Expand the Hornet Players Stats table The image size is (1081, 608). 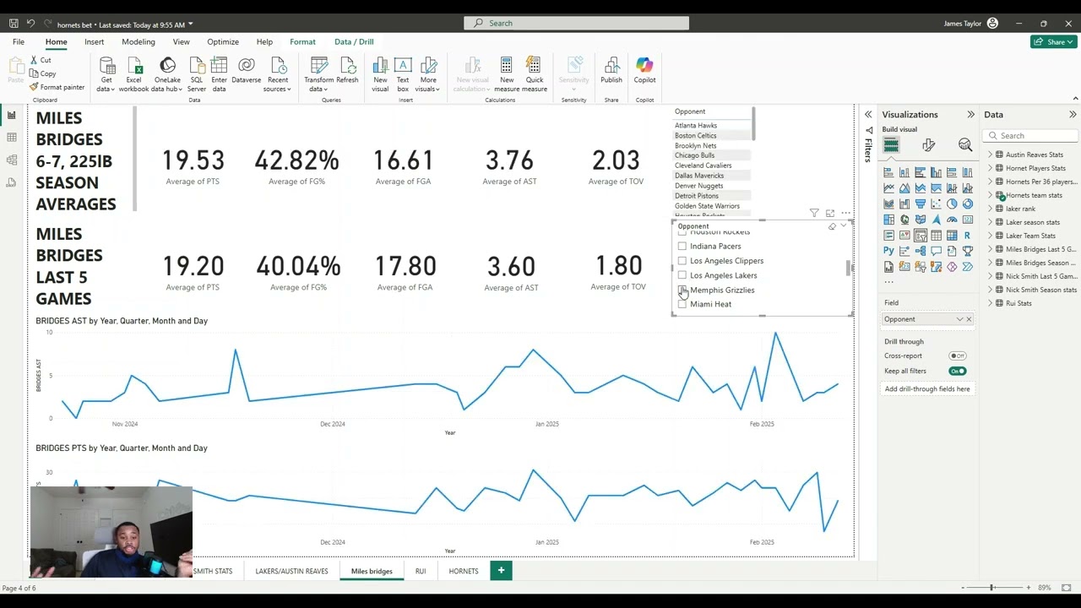point(990,168)
